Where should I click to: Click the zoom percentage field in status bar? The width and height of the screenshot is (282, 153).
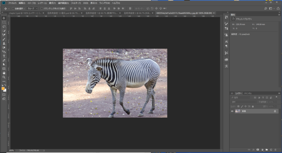tap(11, 151)
